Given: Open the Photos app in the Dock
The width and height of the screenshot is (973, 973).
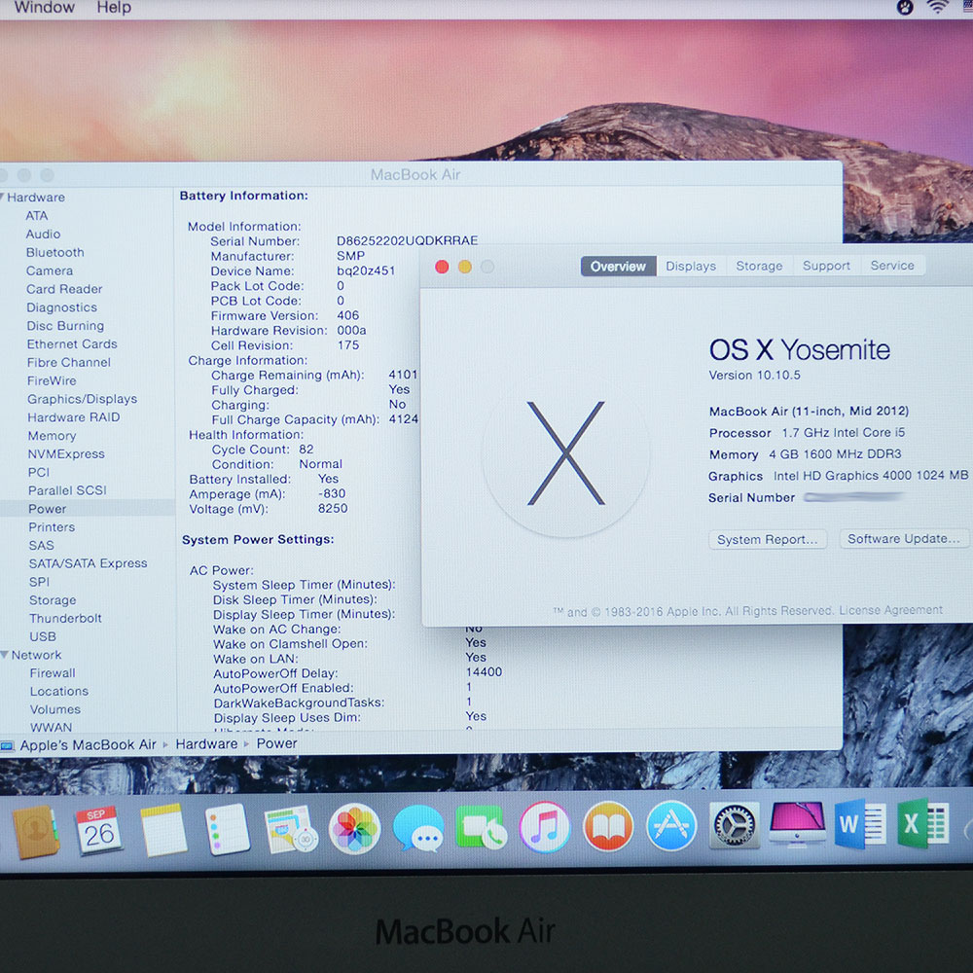Looking at the screenshot, I should 354,829.
